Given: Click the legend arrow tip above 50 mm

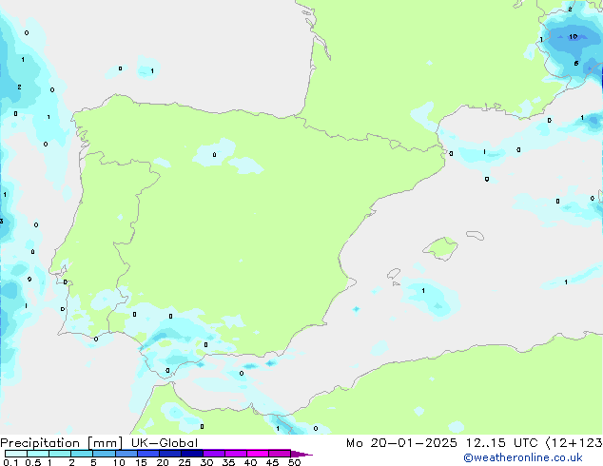Looking at the screenshot, I should pos(301,454).
